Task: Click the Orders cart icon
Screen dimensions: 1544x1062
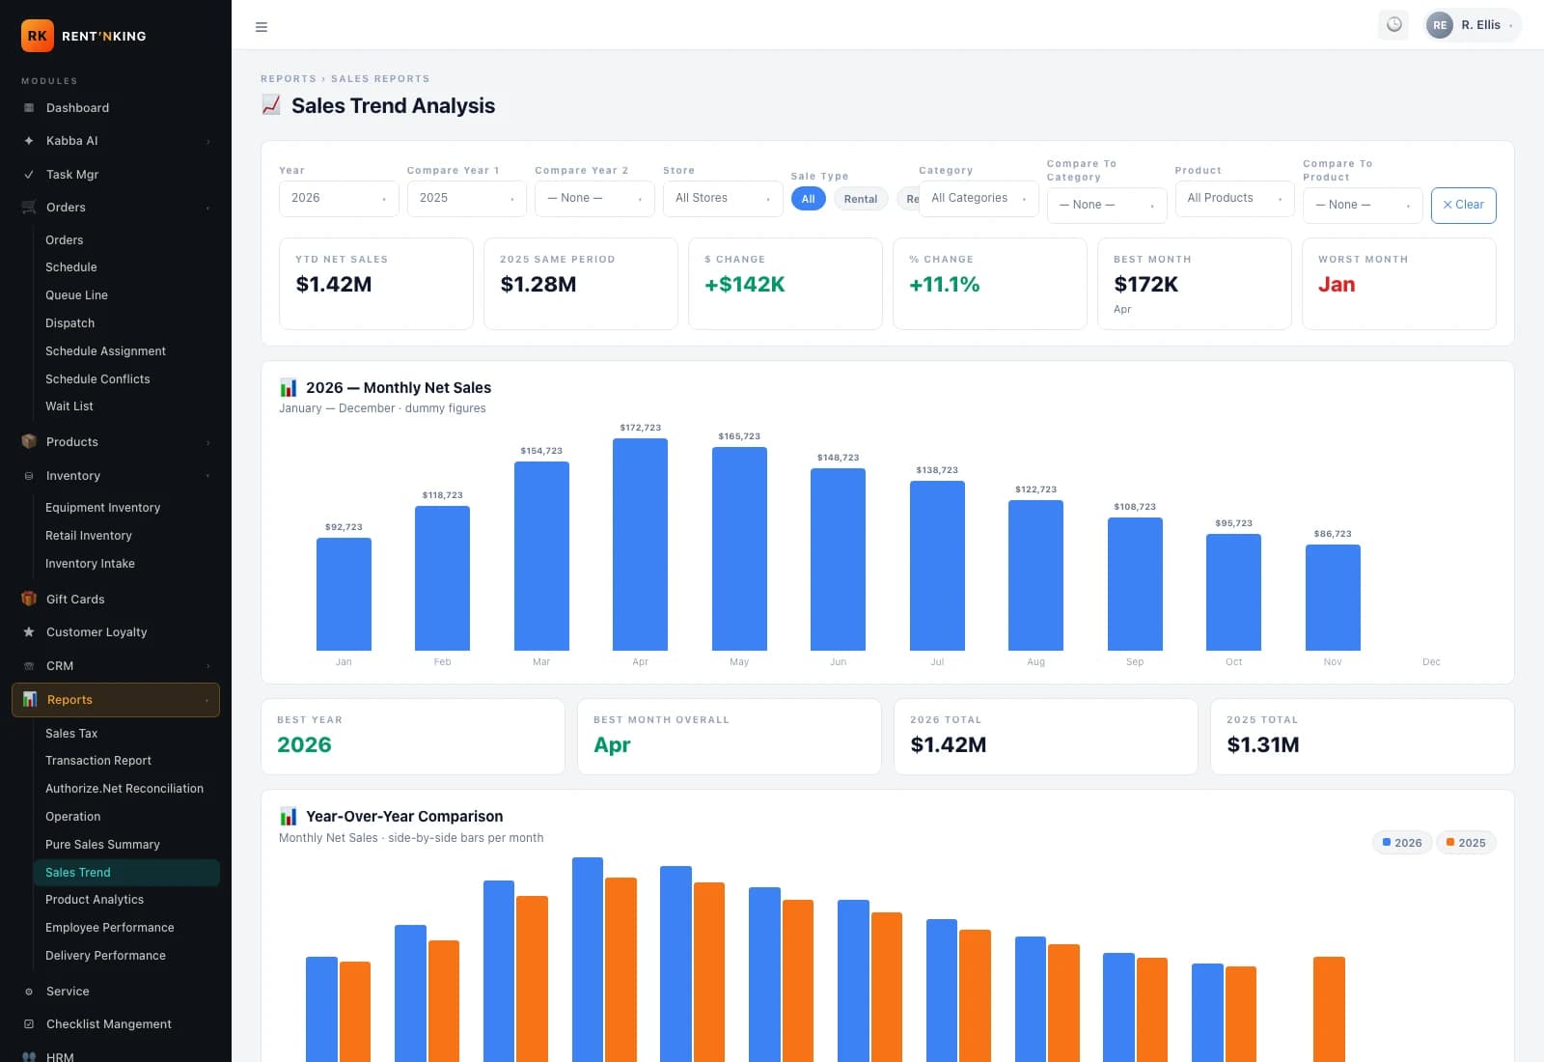Action: point(29,208)
